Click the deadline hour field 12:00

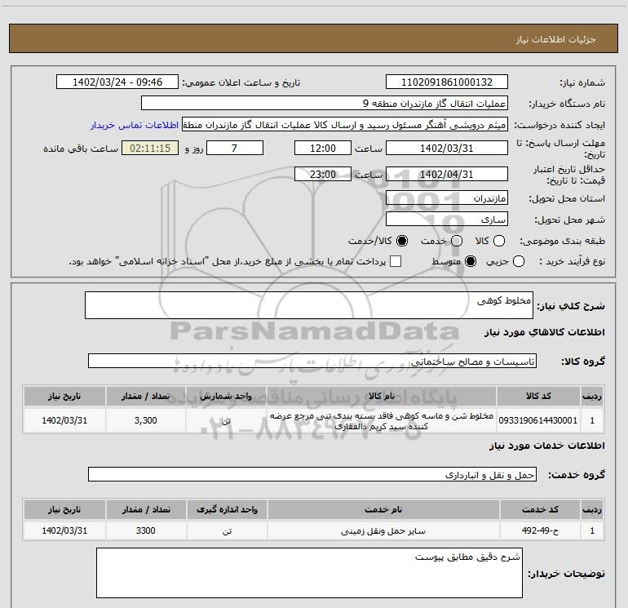click(323, 148)
